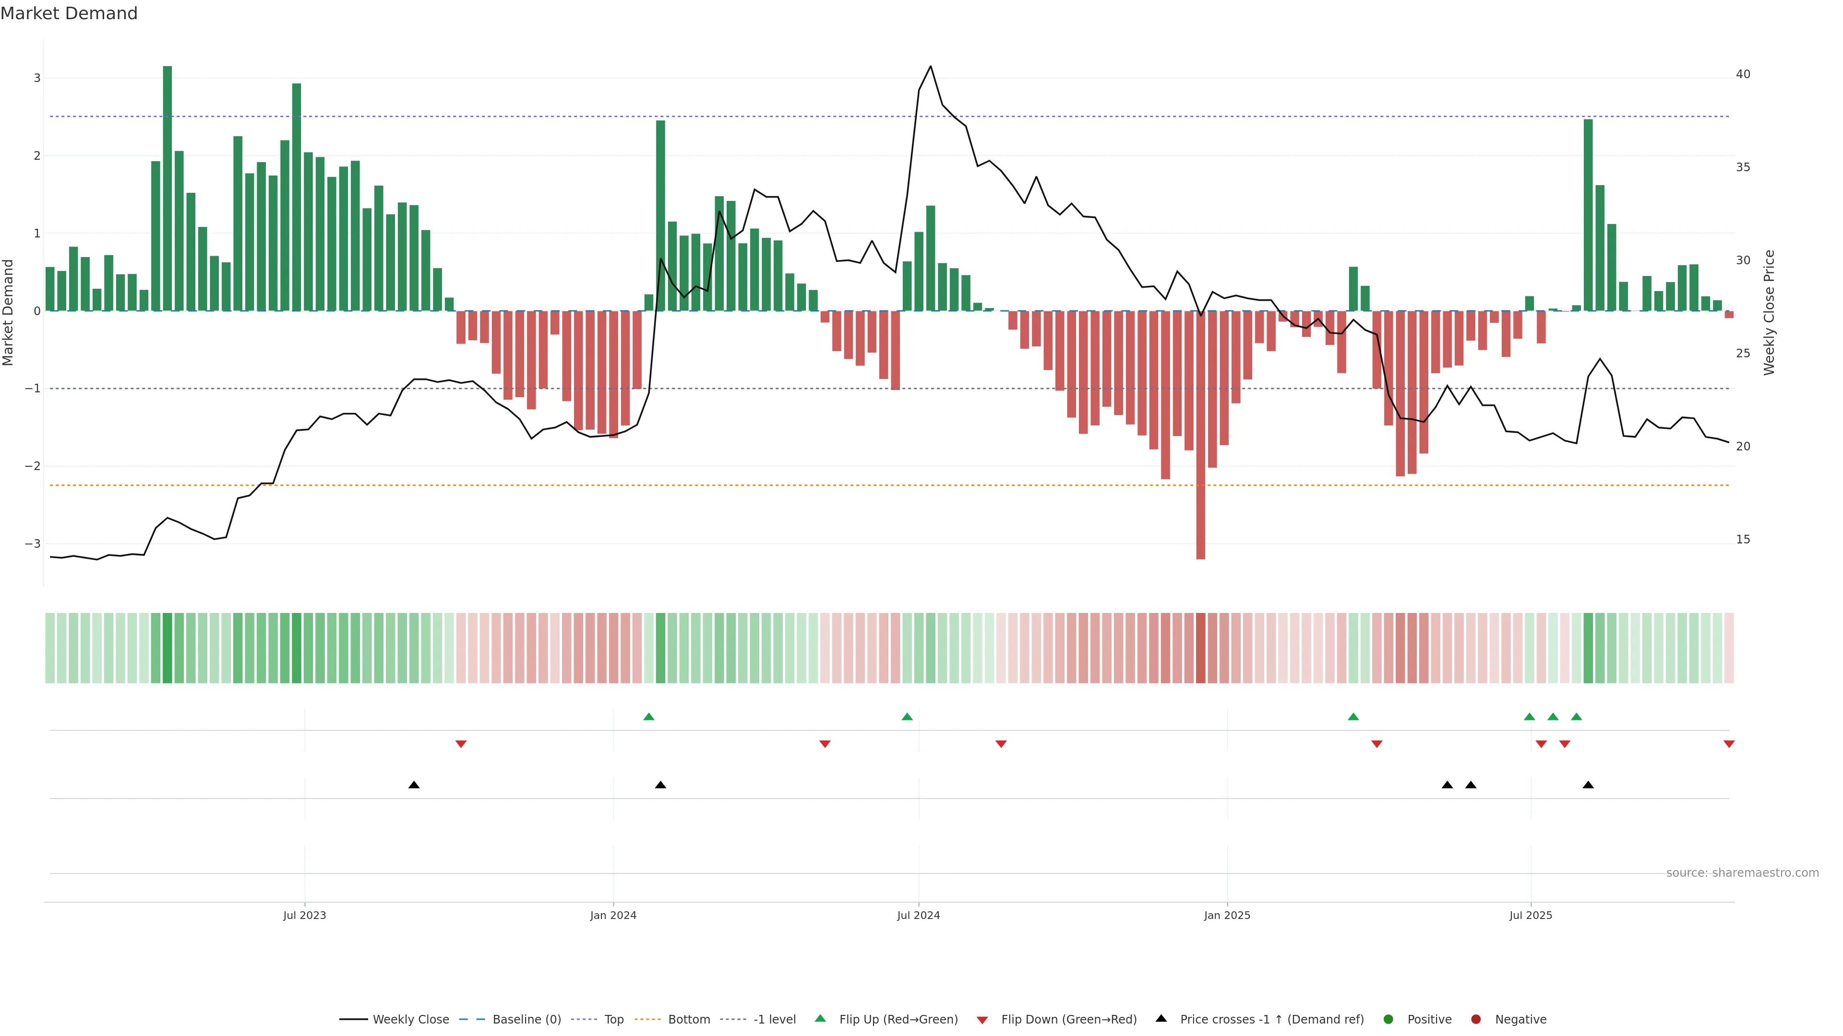Toggle the -1 level legend entry
This screenshot has width=1843, height=1036.
pyautogui.click(x=774, y=1020)
